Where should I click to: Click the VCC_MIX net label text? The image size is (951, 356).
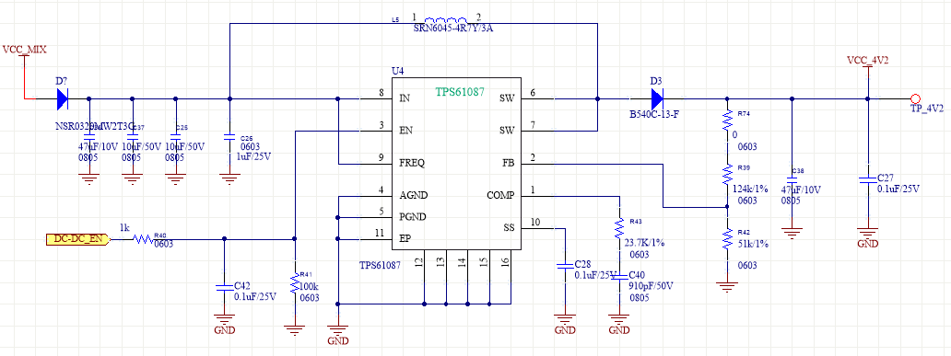tap(24, 49)
